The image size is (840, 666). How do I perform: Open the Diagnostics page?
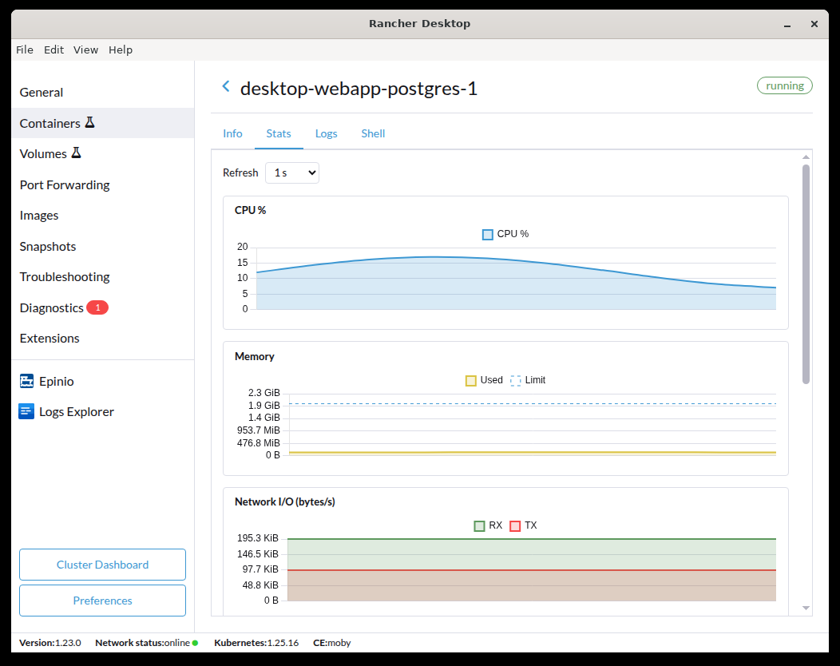pyautogui.click(x=103, y=308)
